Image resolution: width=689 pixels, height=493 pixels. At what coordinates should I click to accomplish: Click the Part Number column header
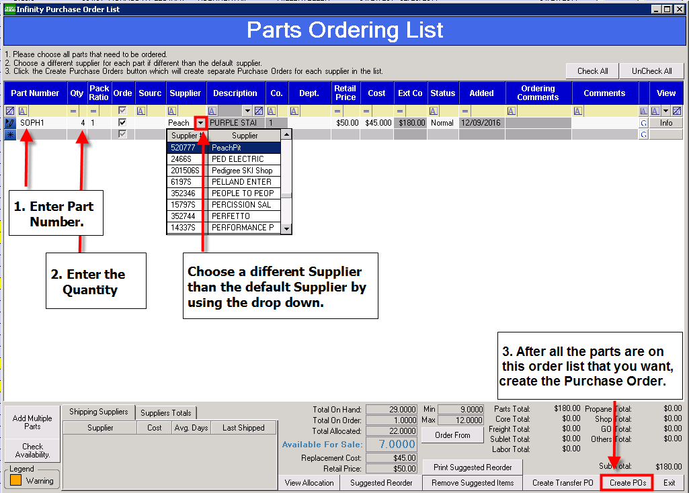click(x=35, y=93)
